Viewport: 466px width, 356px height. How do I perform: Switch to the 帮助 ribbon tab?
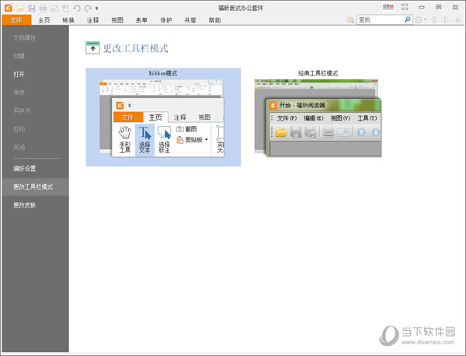click(214, 20)
